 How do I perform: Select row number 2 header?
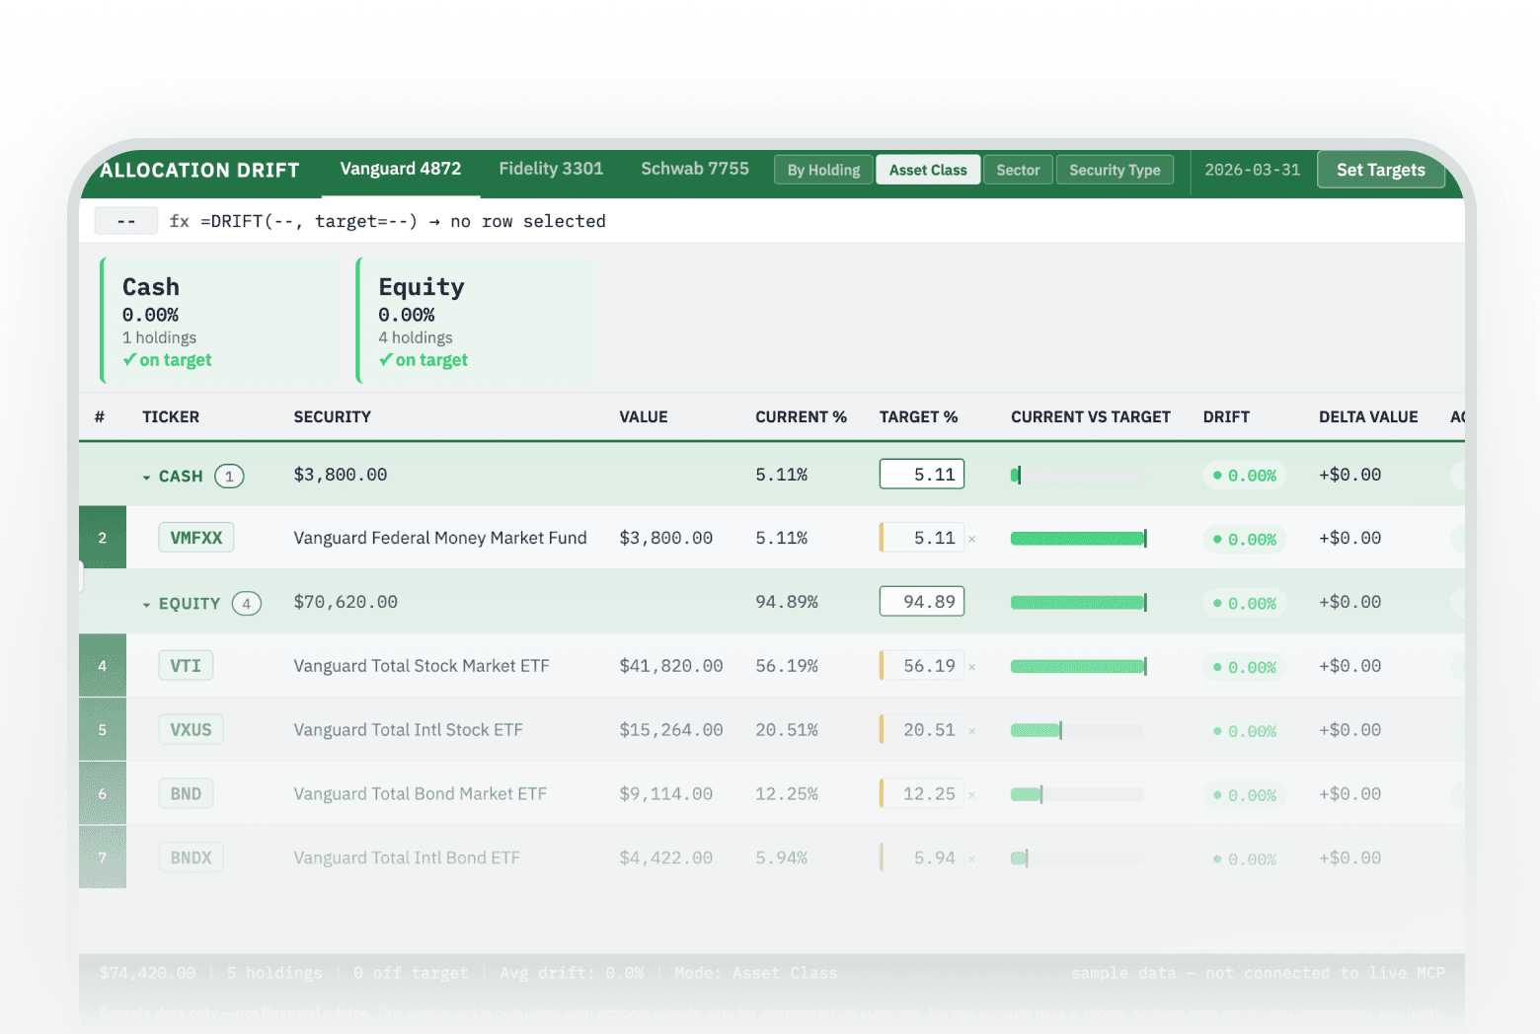coord(103,538)
